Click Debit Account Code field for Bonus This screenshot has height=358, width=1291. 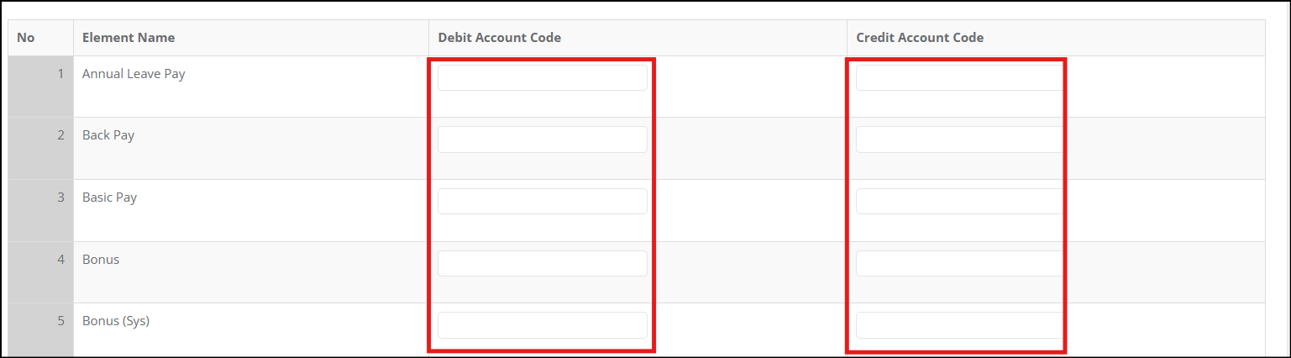pos(543,263)
